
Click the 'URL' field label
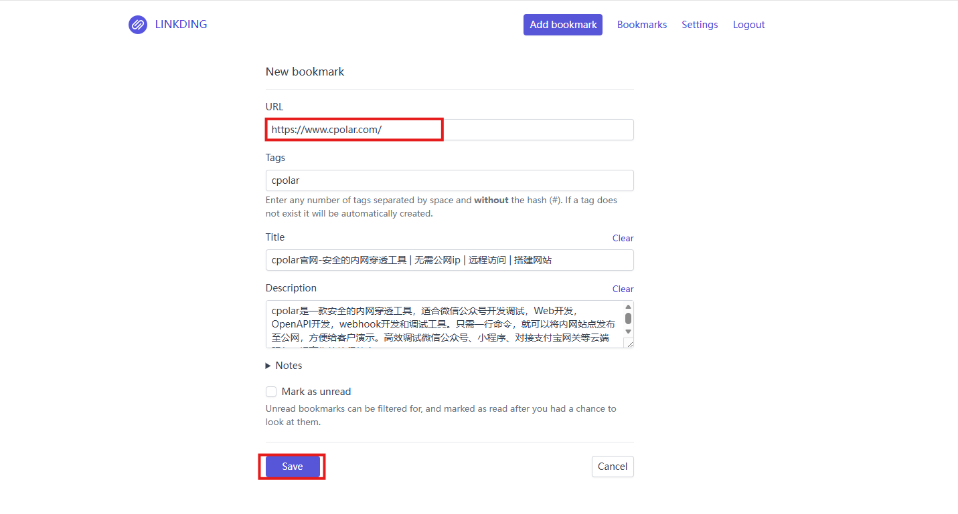point(274,107)
